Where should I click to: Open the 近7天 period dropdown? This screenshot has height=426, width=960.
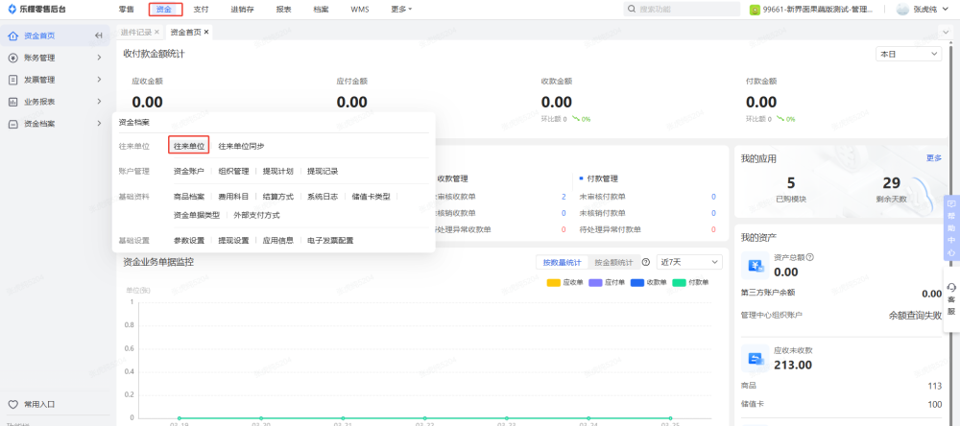(688, 262)
